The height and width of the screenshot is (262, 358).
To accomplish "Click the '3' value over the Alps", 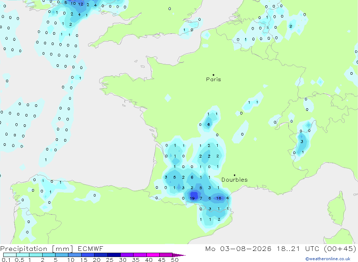I will 302,142.
